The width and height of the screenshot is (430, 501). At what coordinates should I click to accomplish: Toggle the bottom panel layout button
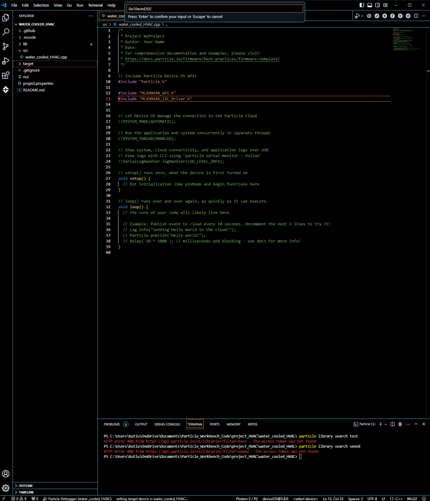click(x=370, y=5)
